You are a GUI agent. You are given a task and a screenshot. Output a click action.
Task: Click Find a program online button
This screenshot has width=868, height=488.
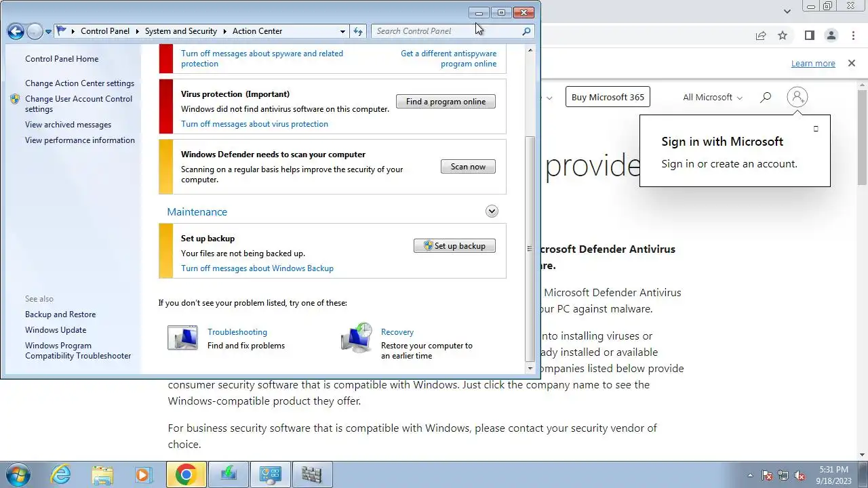(x=446, y=102)
